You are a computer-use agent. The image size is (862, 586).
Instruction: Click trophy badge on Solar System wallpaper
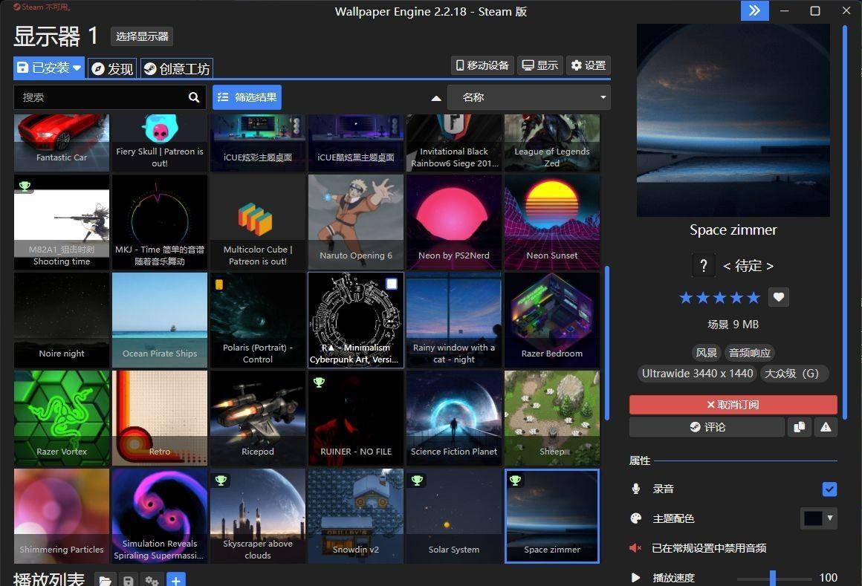pyautogui.click(x=417, y=480)
